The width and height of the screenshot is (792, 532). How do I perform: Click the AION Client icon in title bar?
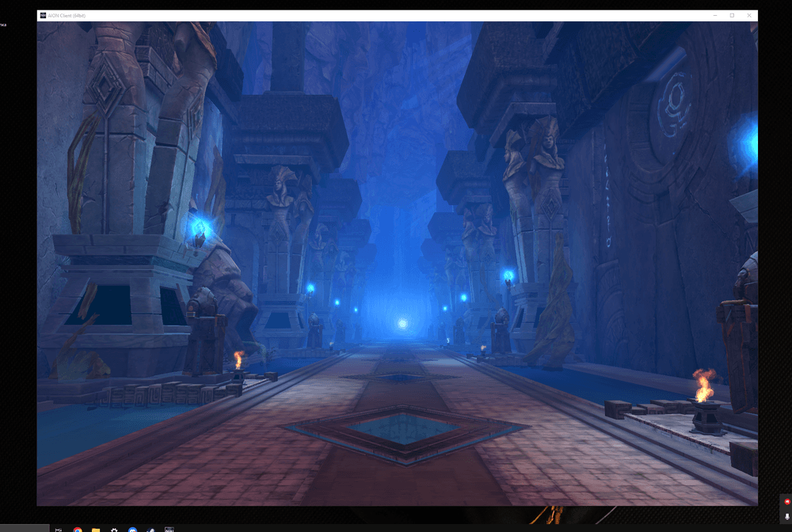point(43,15)
